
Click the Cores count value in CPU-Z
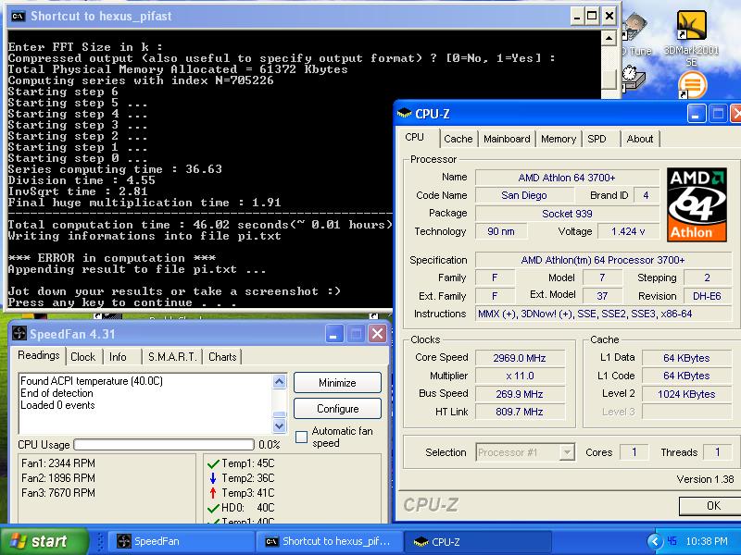tap(634, 452)
